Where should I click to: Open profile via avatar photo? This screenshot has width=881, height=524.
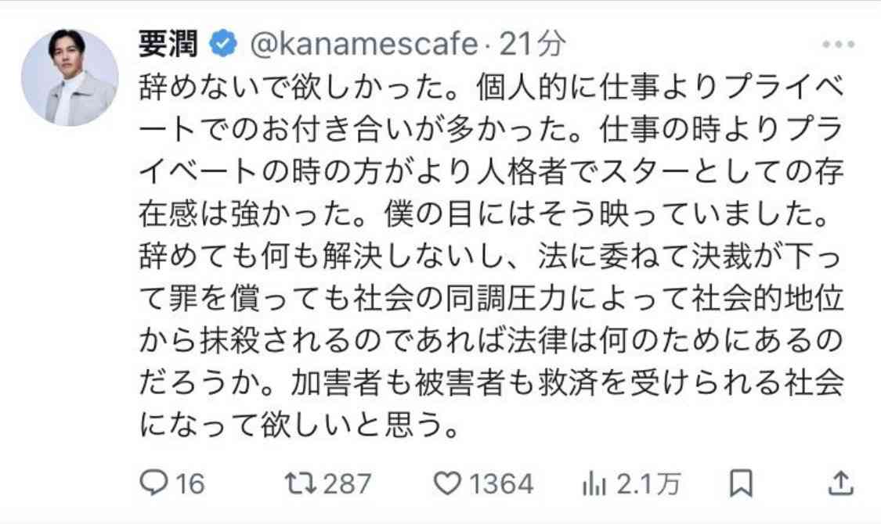pos(70,77)
